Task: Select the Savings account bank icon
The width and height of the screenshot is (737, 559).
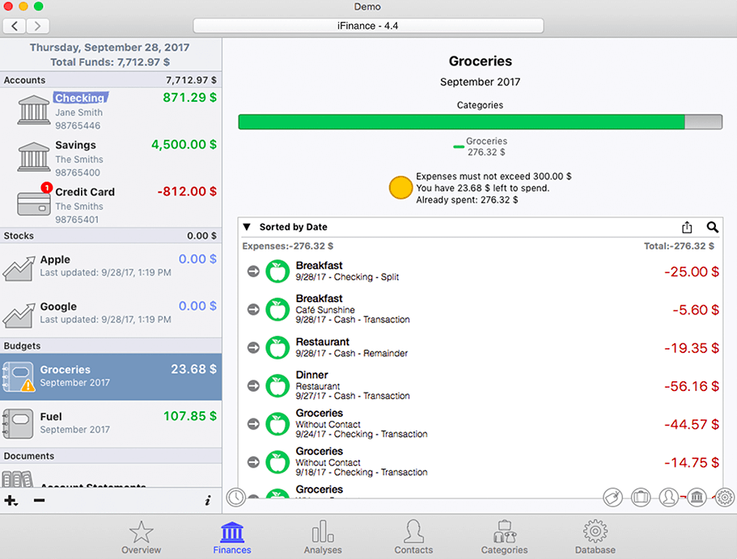Action: (33, 157)
